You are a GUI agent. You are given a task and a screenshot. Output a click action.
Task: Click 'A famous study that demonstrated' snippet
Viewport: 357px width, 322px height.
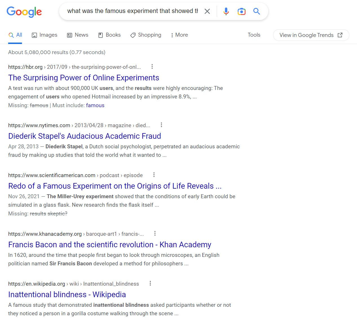pyautogui.click(x=119, y=309)
